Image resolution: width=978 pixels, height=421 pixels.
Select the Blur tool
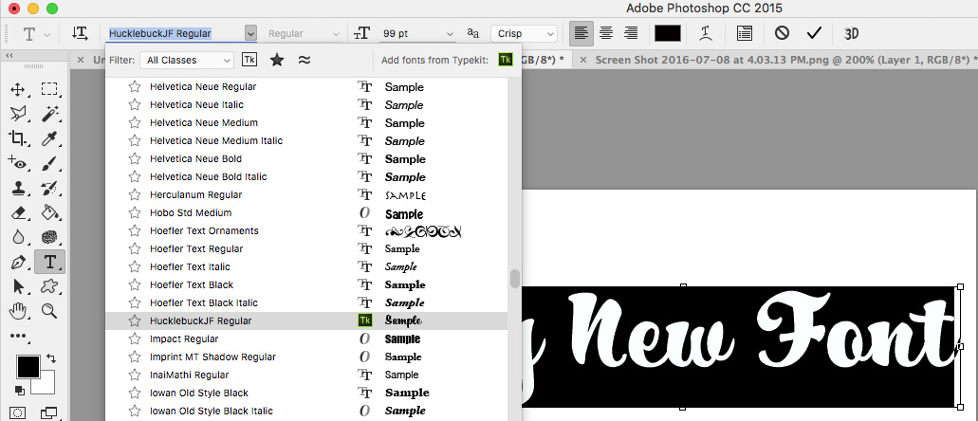pyautogui.click(x=17, y=238)
